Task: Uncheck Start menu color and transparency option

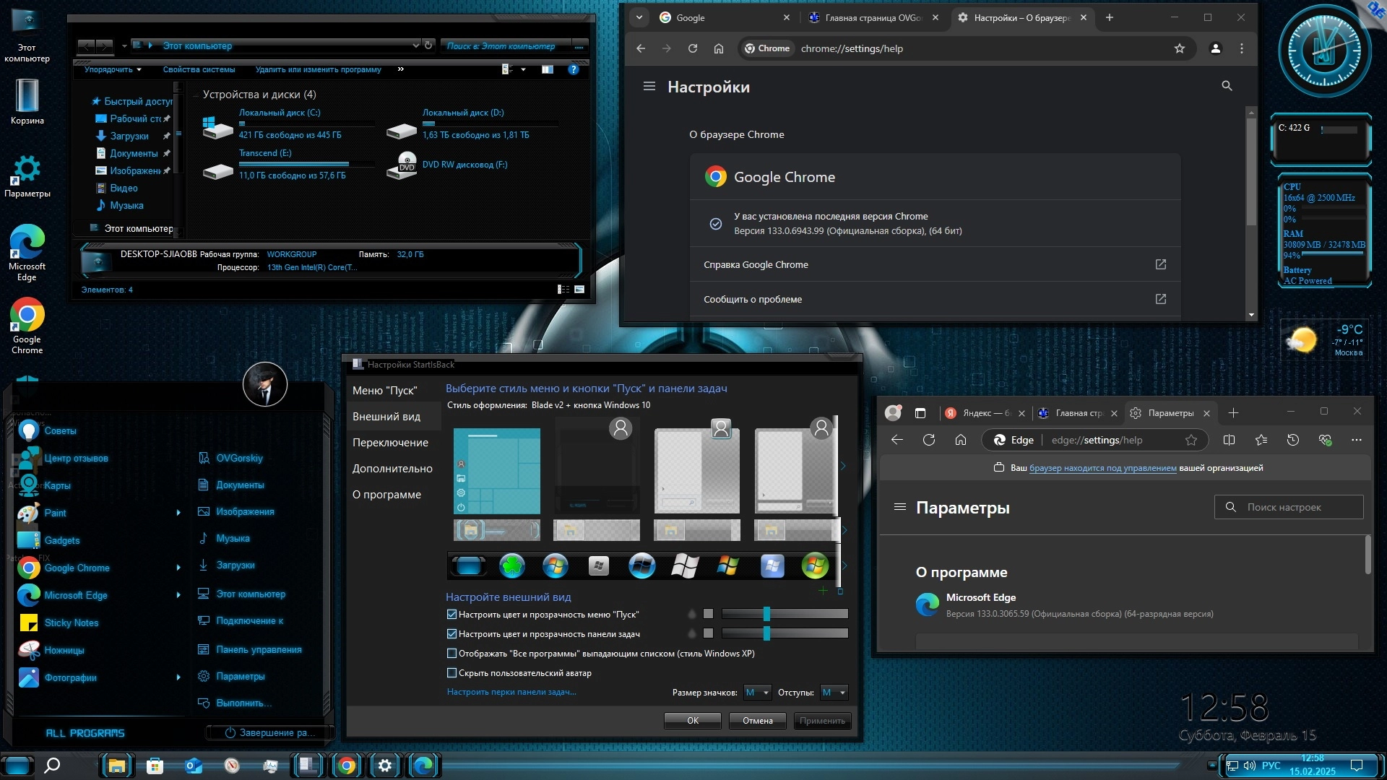Action: click(452, 615)
